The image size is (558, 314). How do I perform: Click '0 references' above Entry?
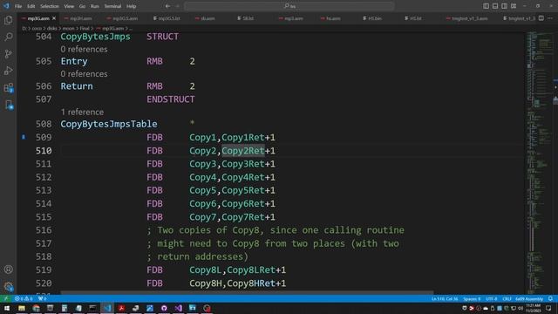[x=84, y=49]
